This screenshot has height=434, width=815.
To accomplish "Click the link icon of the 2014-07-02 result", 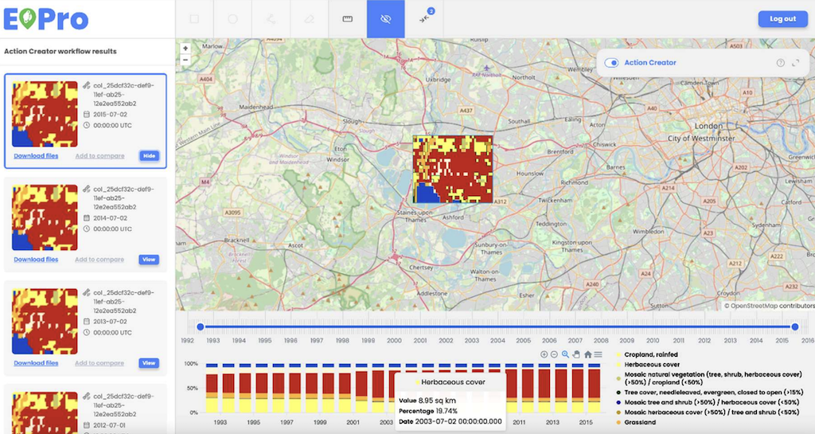I will coord(87,190).
